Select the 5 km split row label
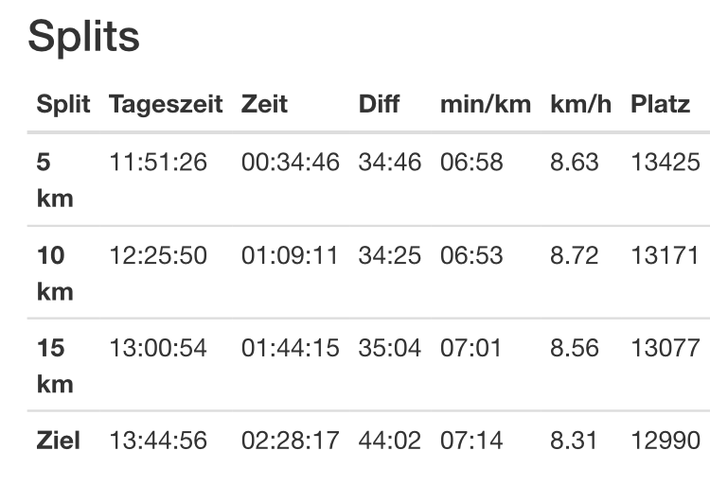 point(54,181)
